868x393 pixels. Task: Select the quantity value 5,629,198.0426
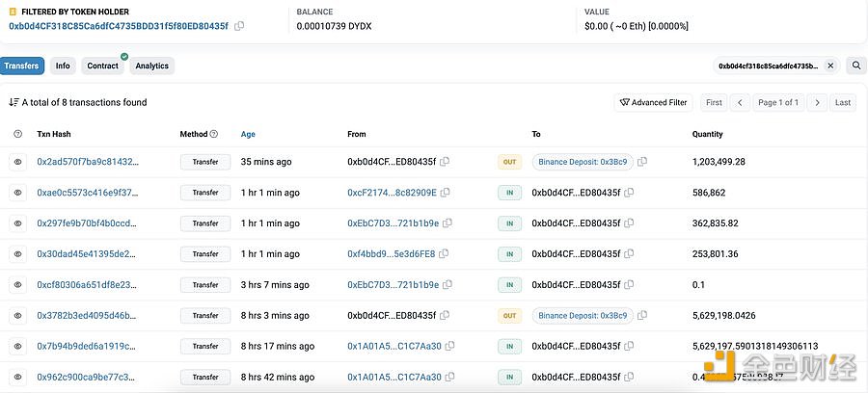tap(724, 316)
